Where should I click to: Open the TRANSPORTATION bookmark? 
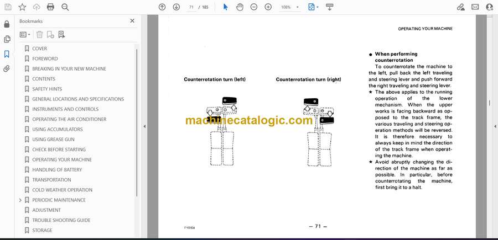click(51, 180)
